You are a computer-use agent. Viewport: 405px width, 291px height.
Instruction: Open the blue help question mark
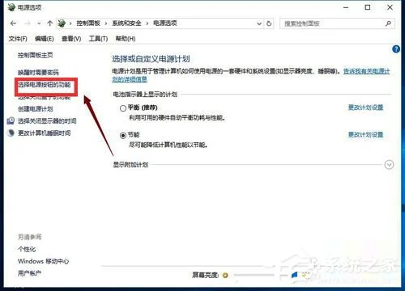point(396,49)
